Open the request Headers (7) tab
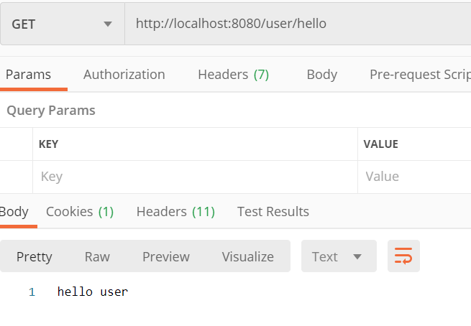471x326 pixels. click(x=233, y=75)
